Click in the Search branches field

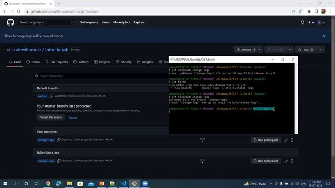[101, 76]
